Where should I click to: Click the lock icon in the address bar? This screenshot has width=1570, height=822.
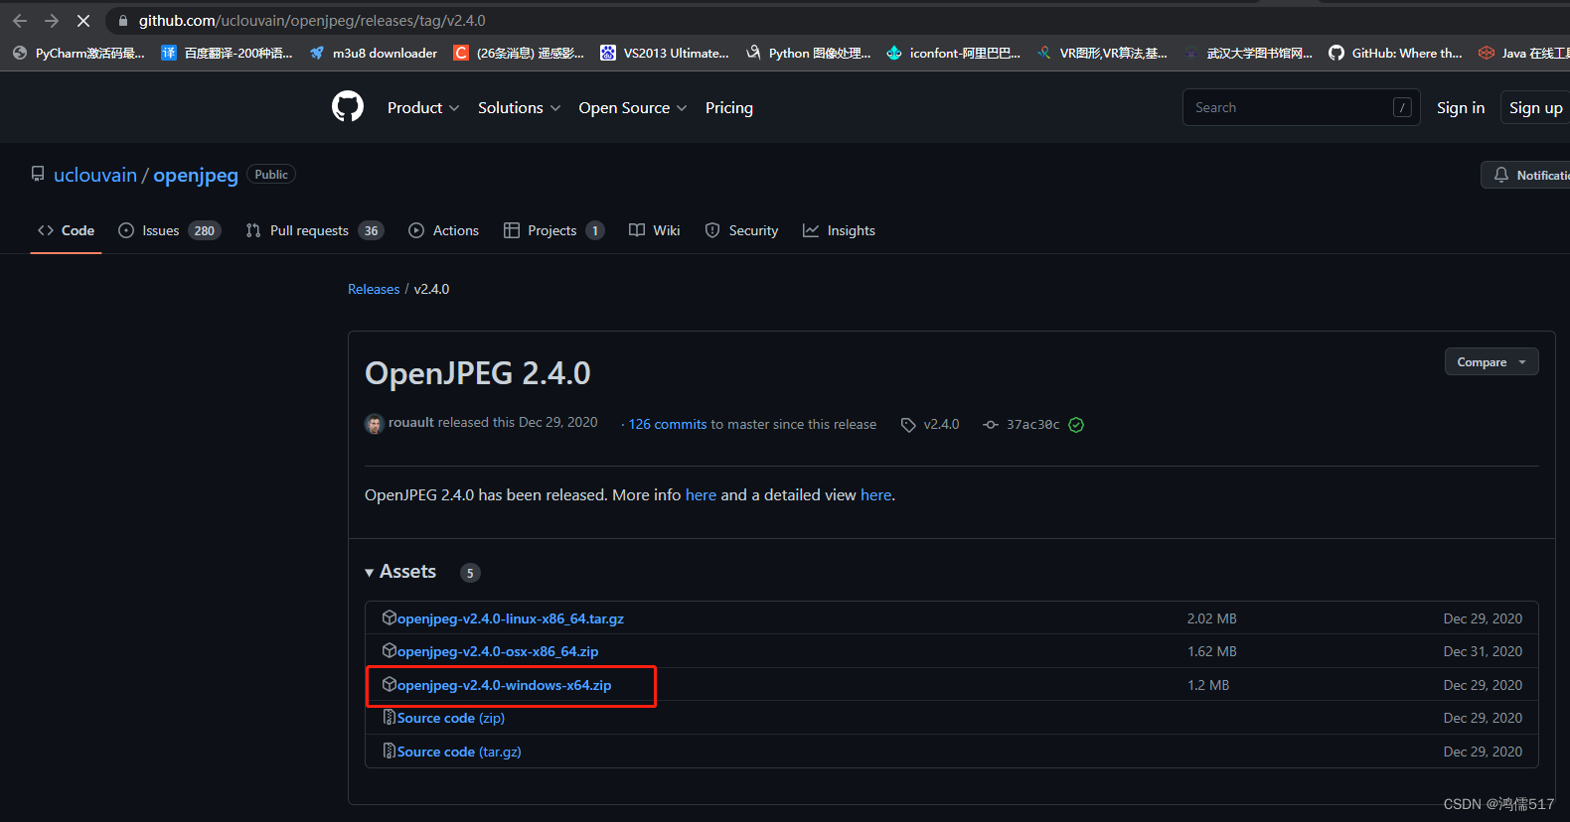point(123,21)
